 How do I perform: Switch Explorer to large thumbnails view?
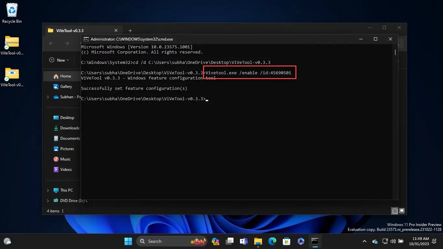402,211
